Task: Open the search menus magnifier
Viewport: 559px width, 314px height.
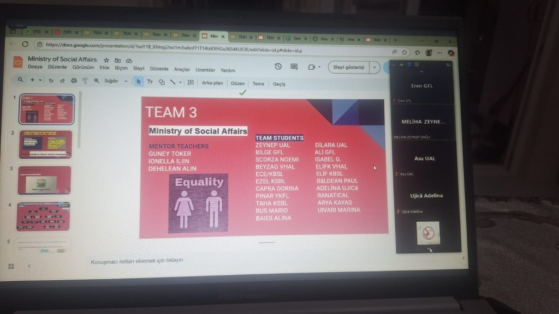Action: (x=20, y=80)
